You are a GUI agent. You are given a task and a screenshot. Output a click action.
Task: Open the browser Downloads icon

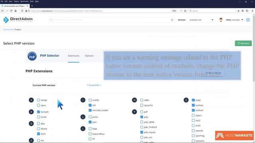(238, 11)
